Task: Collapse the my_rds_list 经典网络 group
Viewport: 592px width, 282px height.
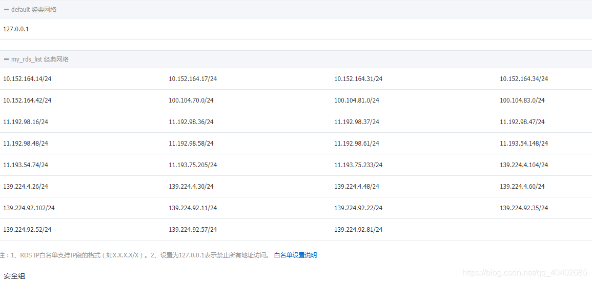Action: tap(6, 59)
